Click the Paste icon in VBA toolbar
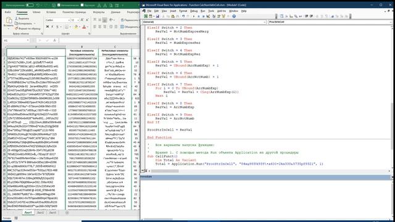The height and width of the screenshot is (222, 395). (173, 16)
